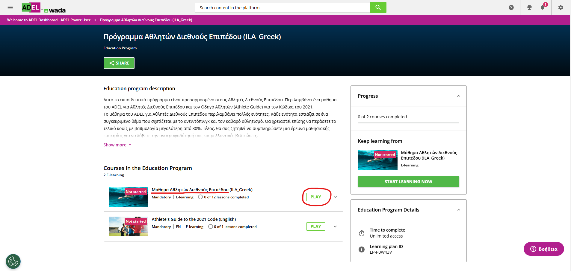
Task: Open cookie preferences icon
Action: (13, 261)
